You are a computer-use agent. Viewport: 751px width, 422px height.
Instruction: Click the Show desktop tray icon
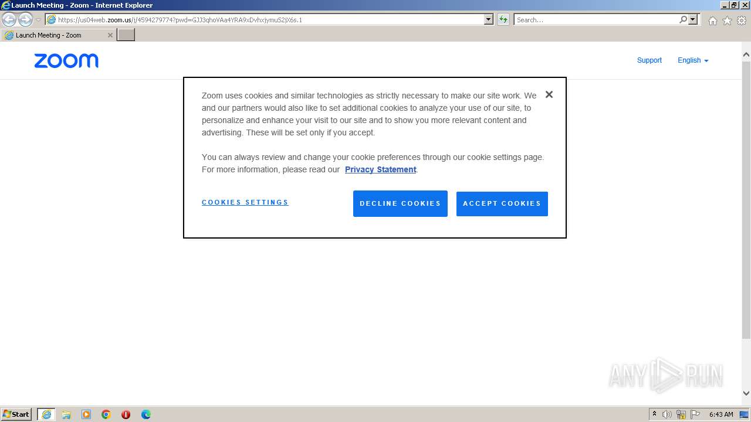745,414
